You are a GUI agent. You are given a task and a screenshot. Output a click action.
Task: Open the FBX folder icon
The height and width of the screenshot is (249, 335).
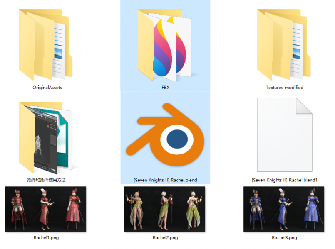pos(165,45)
